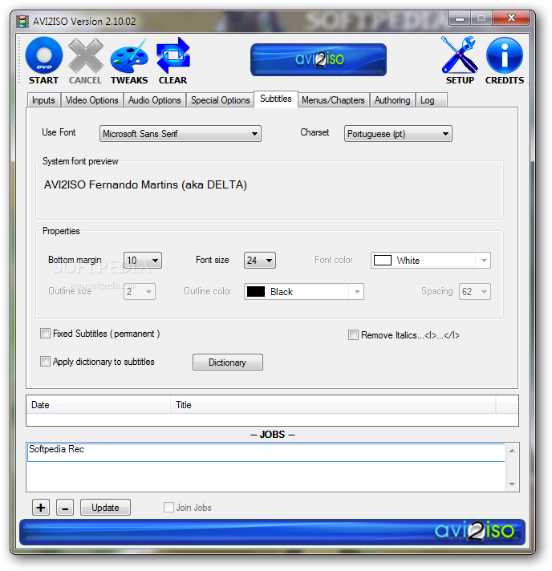Click the Title column header
The height and width of the screenshot is (571, 552).
tap(333, 404)
